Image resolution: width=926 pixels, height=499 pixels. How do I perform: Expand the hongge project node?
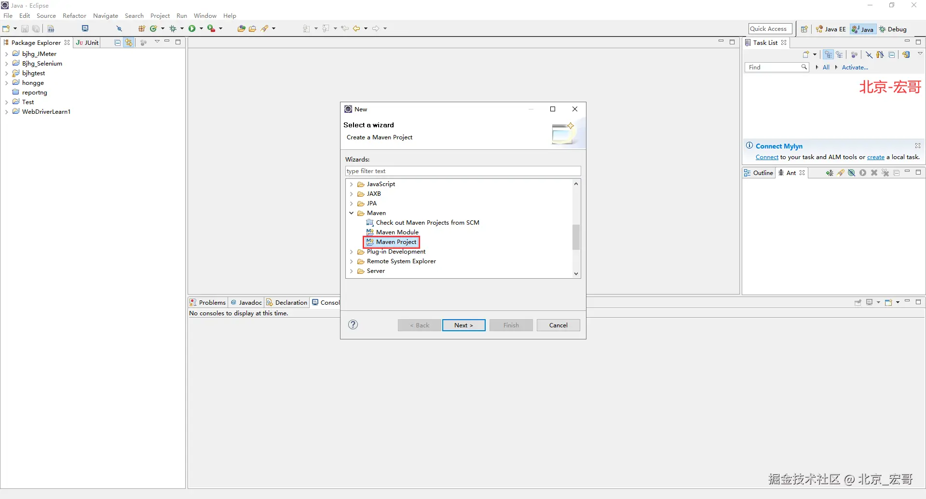[6, 83]
